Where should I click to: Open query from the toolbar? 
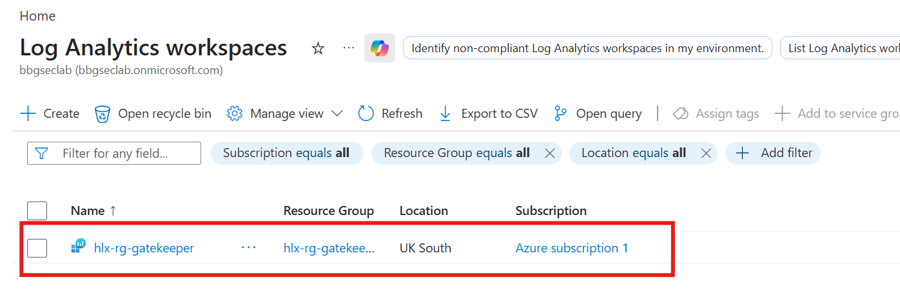pyautogui.click(x=598, y=114)
